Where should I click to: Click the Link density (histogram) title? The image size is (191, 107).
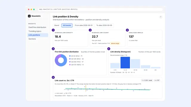click(x=120, y=52)
